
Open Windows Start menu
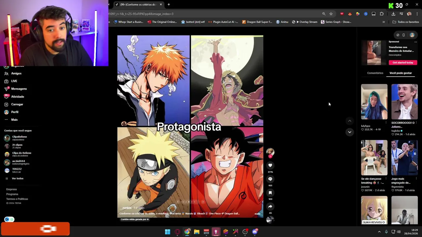[x=167, y=232]
